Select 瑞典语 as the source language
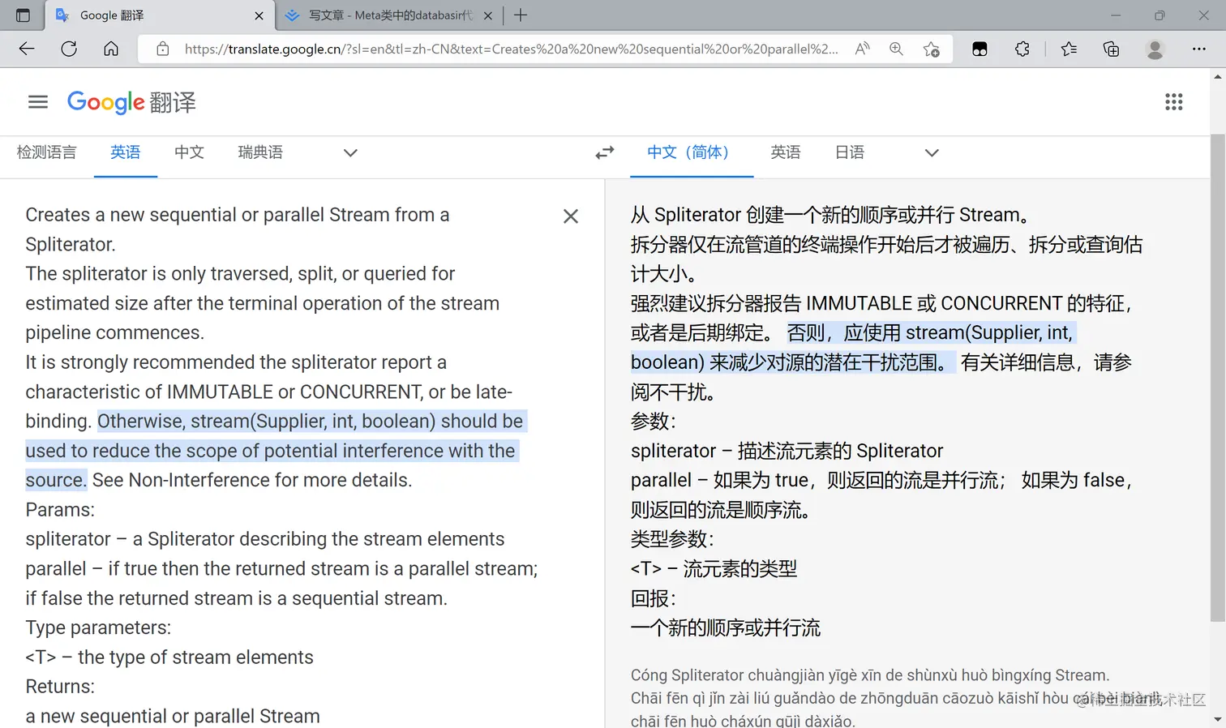Screen dimensions: 1226x728 tap(260, 152)
